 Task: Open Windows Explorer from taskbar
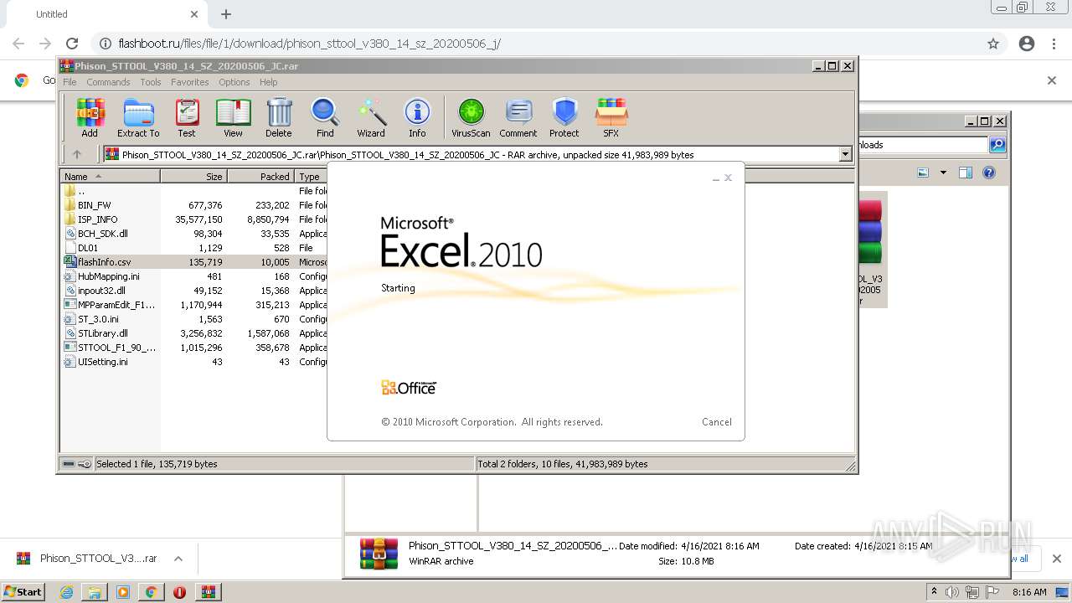95,592
